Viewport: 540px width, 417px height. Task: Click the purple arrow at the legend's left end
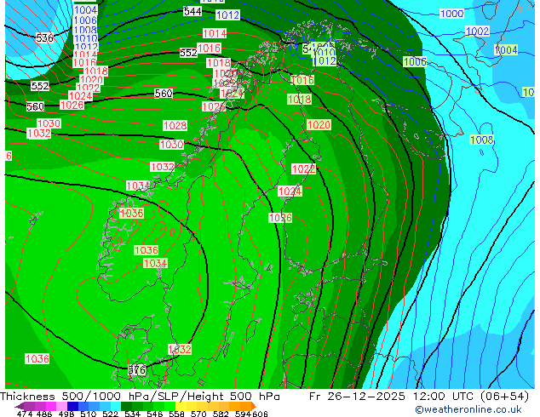(19, 406)
